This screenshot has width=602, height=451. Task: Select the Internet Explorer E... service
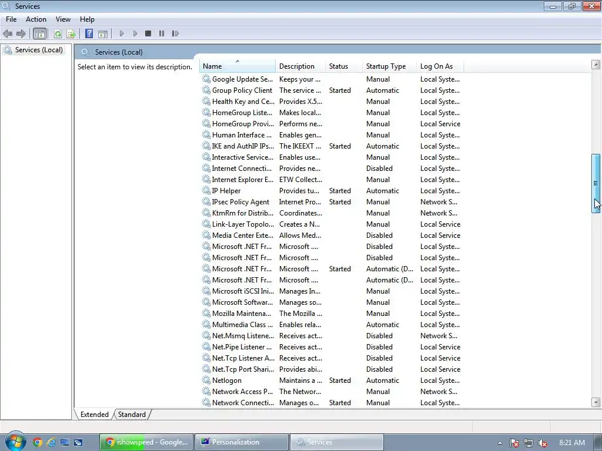332,180
